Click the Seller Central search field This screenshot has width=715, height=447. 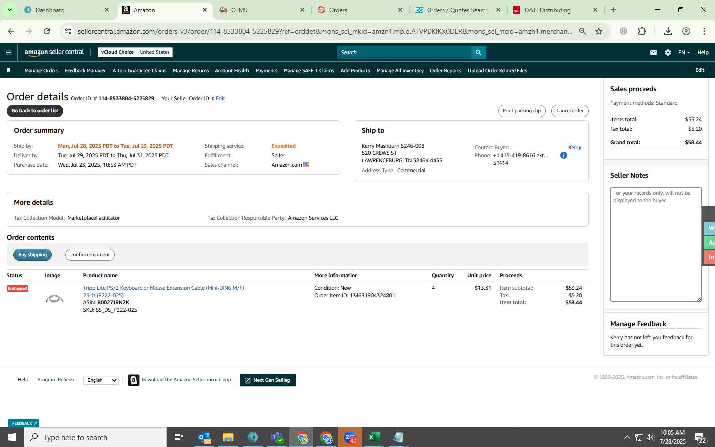point(404,52)
